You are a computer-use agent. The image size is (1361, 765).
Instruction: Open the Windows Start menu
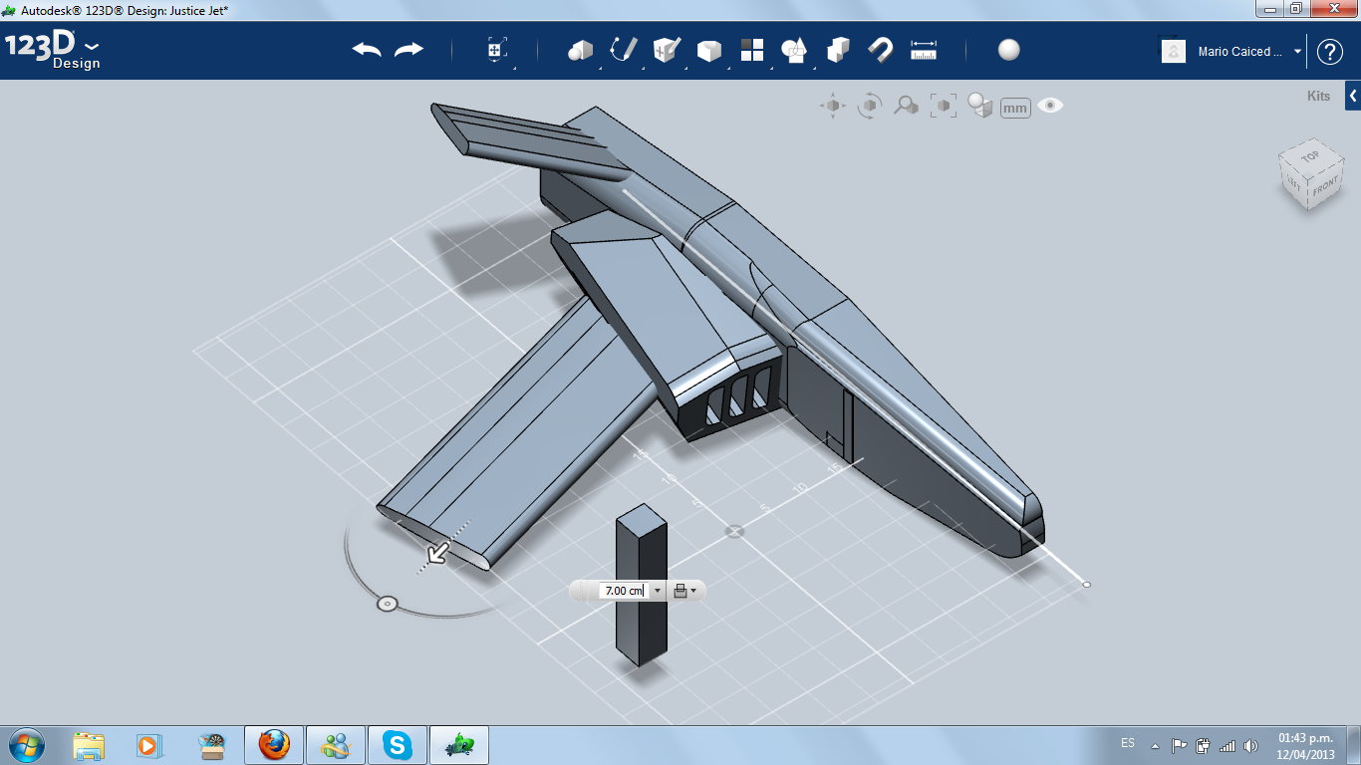(x=26, y=744)
